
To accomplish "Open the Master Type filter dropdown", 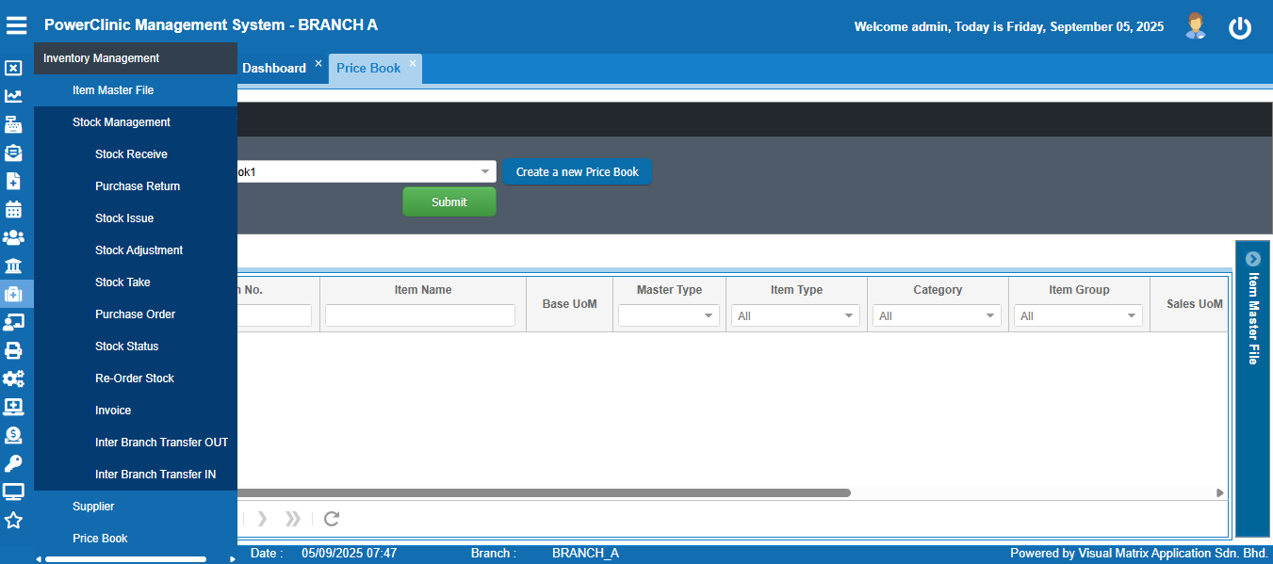I will tap(669, 316).
